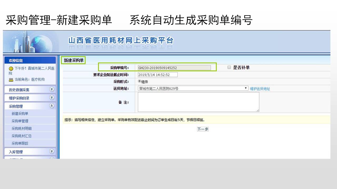Expand the 入库管理 section chevron
This screenshot has height=189, width=337.
[x=52, y=151]
